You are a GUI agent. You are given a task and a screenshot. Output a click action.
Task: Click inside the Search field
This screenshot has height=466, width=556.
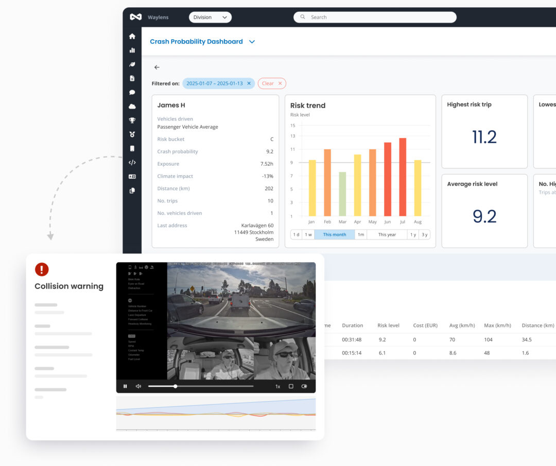tap(374, 17)
